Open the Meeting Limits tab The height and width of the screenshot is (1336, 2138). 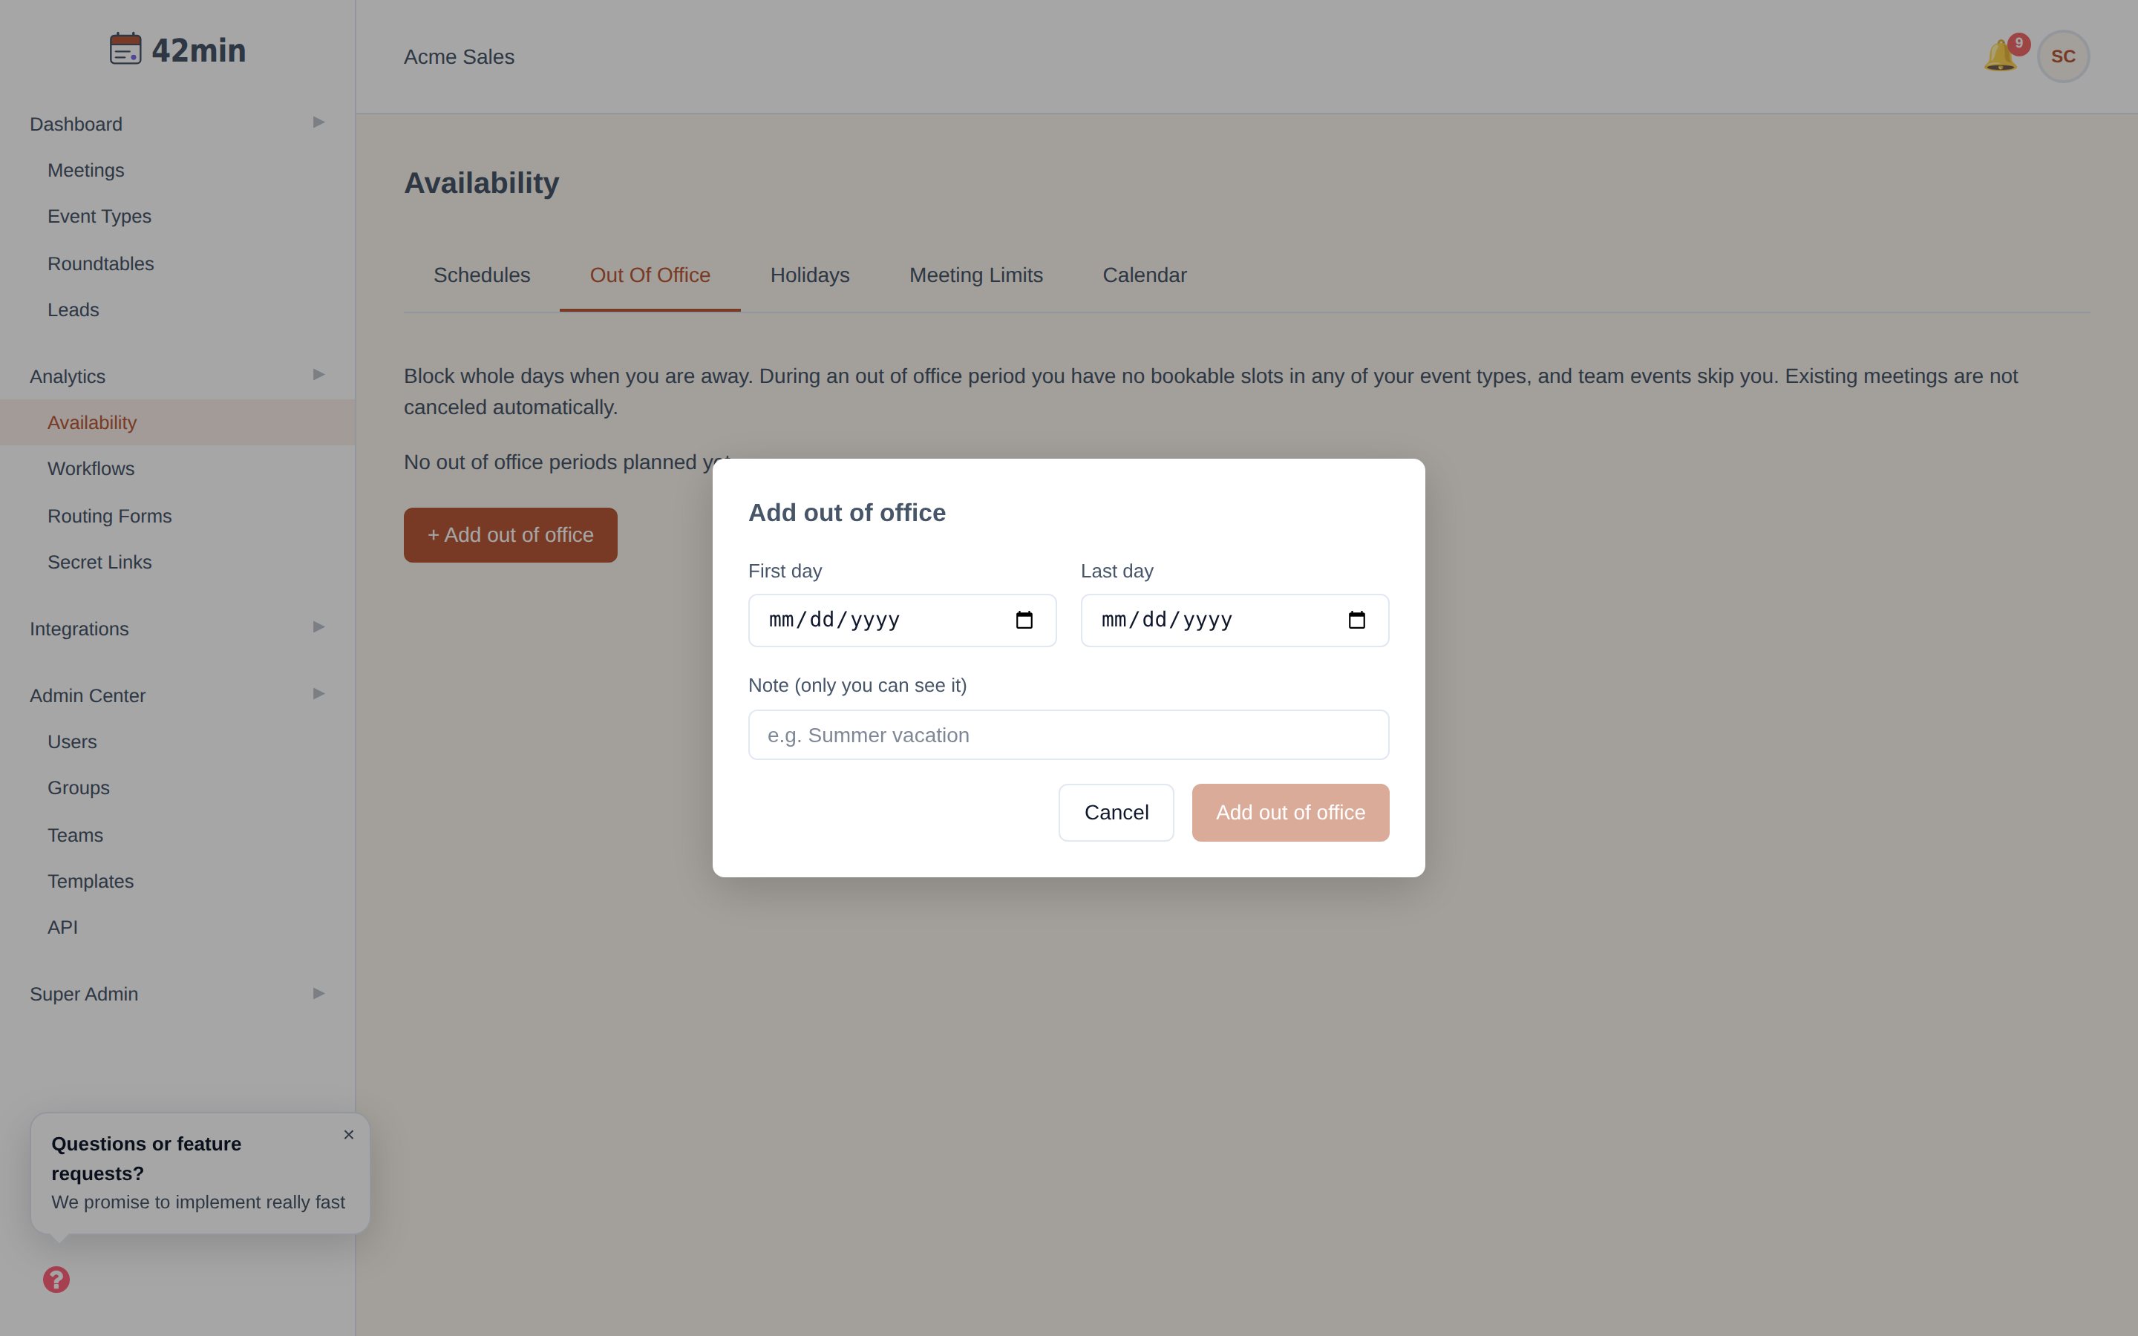pyautogui.click(x=976, y=275)
